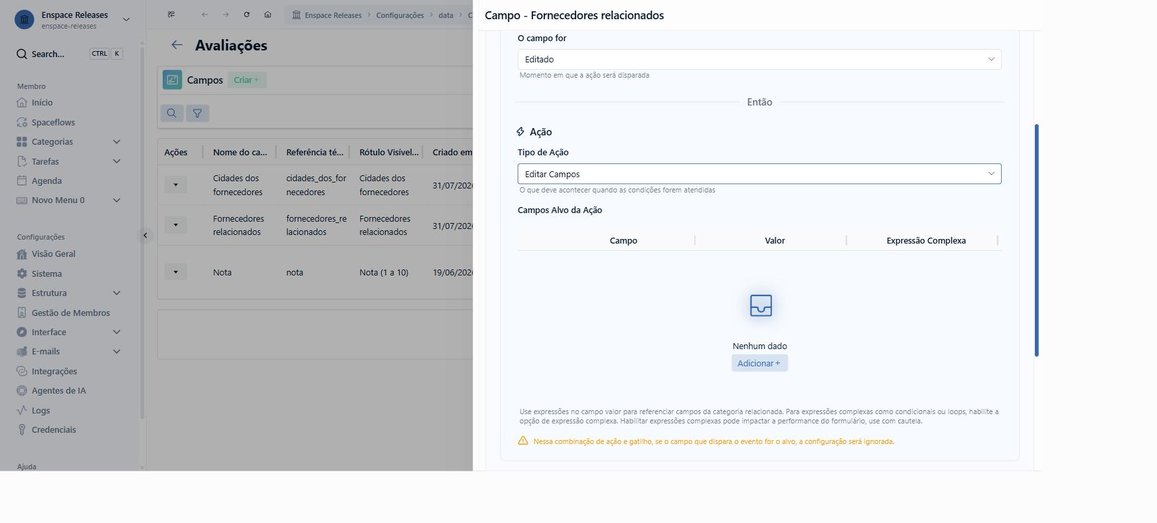Click the Criar + button
This screenshot has width=1157, height=523.
point(247,80)
